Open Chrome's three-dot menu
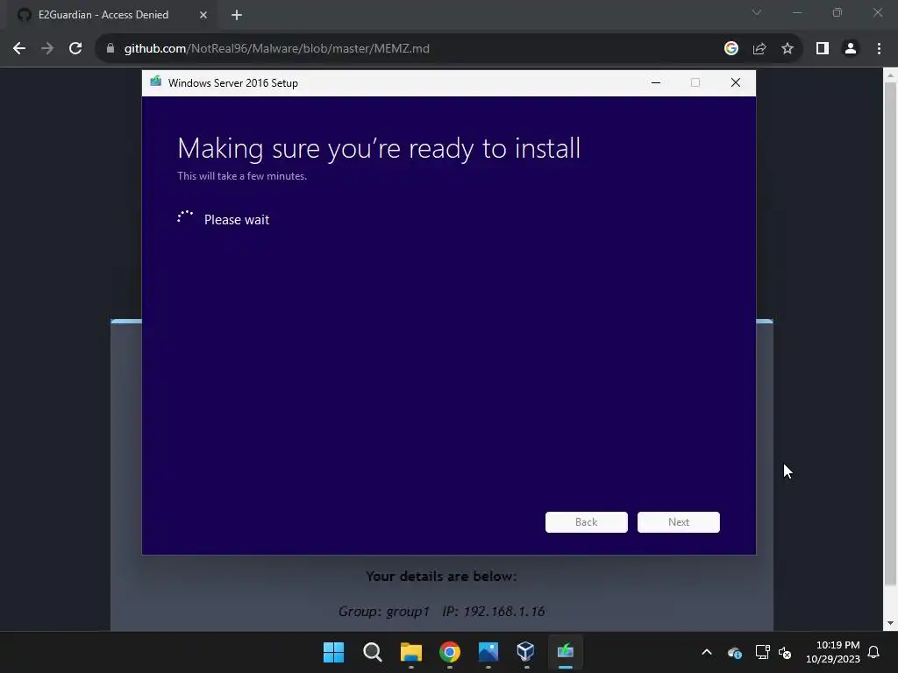 [879, 49]
